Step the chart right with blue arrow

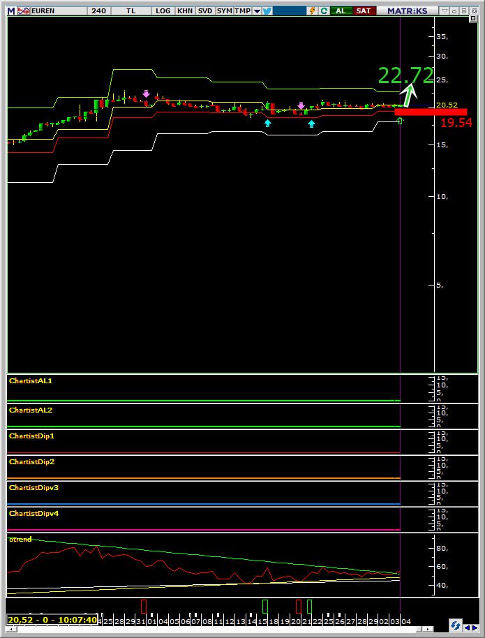(475, 628)
